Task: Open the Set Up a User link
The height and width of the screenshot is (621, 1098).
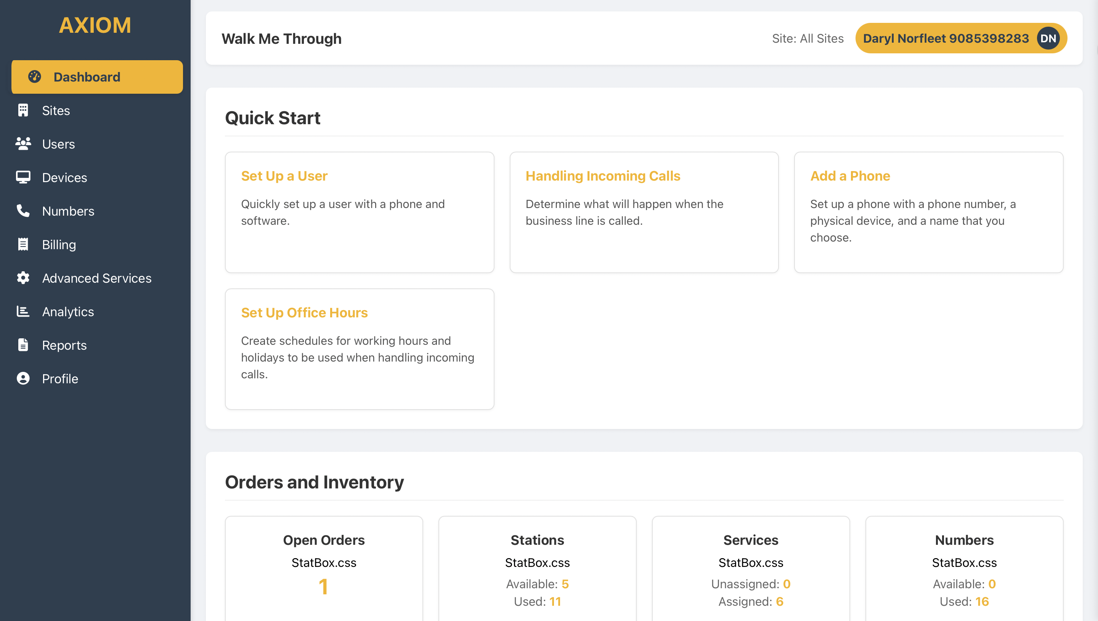Action: (284, 176)
